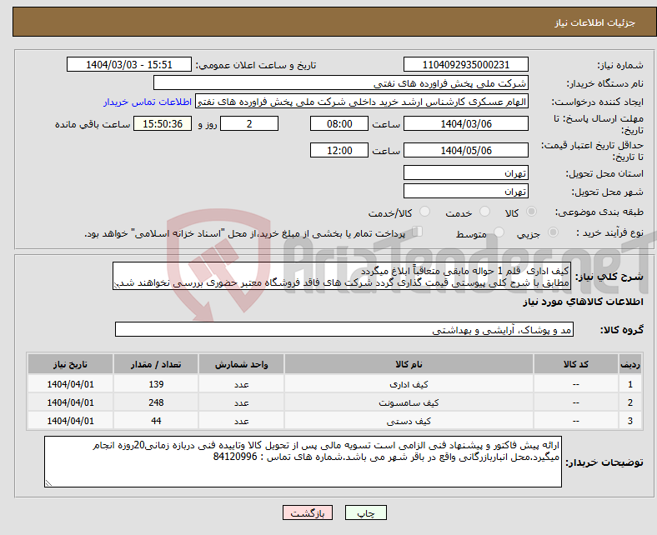Click the announcement date field 1404/03/03 - 15:51
This screenshot has width=657, height=535.
click(x=129, y=64)
